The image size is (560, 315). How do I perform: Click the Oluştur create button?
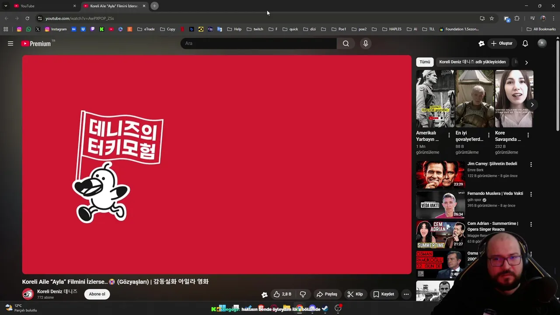502,43
